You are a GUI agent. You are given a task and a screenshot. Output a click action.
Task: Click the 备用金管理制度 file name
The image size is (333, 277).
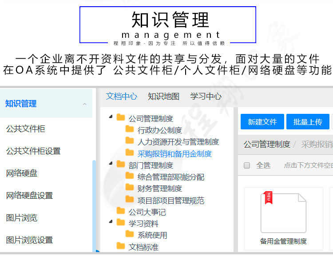click(x=284, y=241)
